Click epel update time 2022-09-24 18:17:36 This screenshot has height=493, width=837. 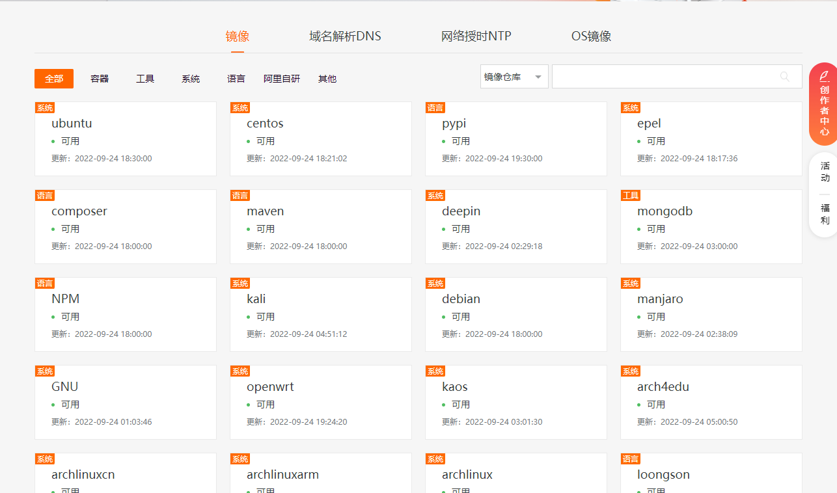click(x=699, y=158)
